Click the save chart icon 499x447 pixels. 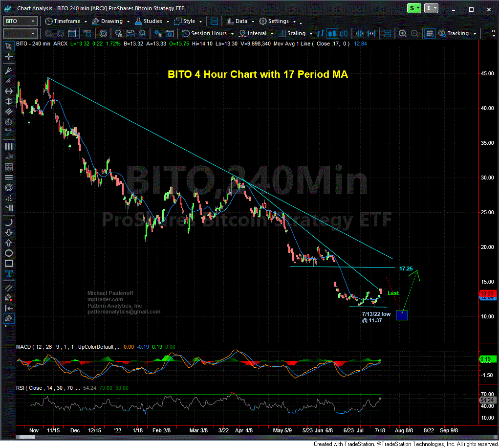[130, 33]
